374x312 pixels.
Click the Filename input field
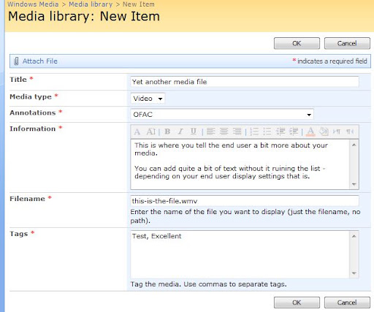(x=245, y=201)
